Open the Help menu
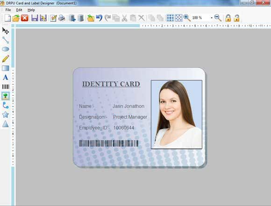 (31, 10)
